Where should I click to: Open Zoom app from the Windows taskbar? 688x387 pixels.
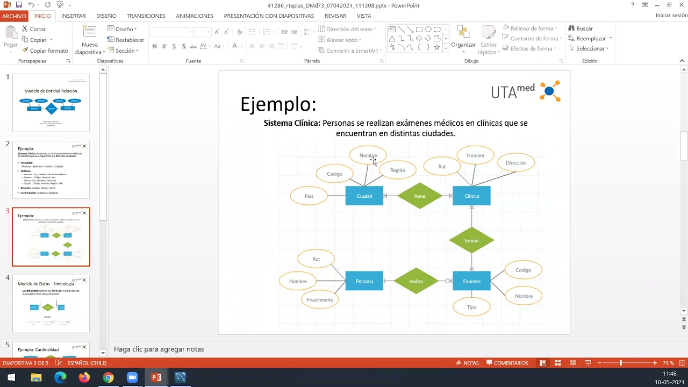click(x=132, y=377)
